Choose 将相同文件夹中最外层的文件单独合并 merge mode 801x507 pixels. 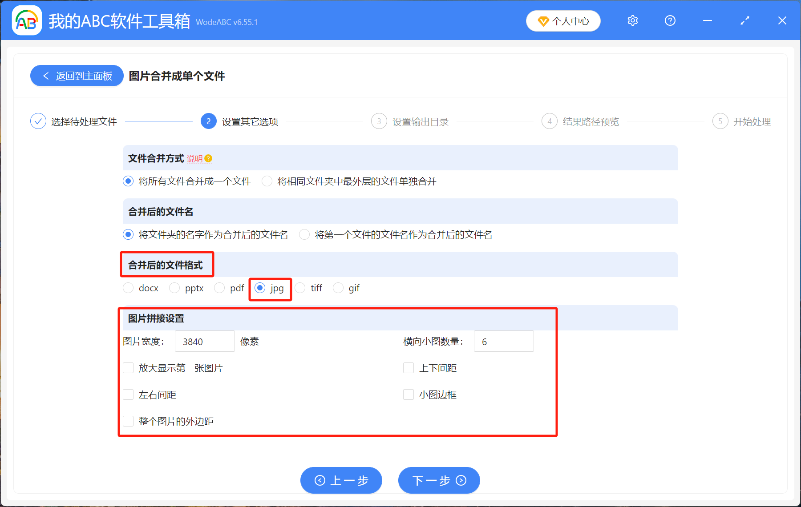click(x=267, y=181)
